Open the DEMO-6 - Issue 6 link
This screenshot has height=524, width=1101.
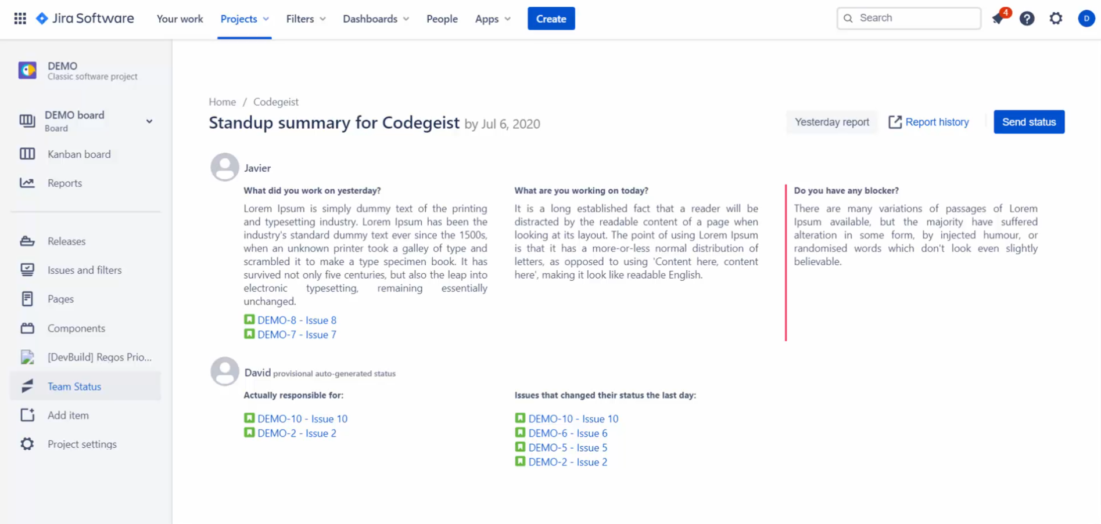click(x=568, y=433)
